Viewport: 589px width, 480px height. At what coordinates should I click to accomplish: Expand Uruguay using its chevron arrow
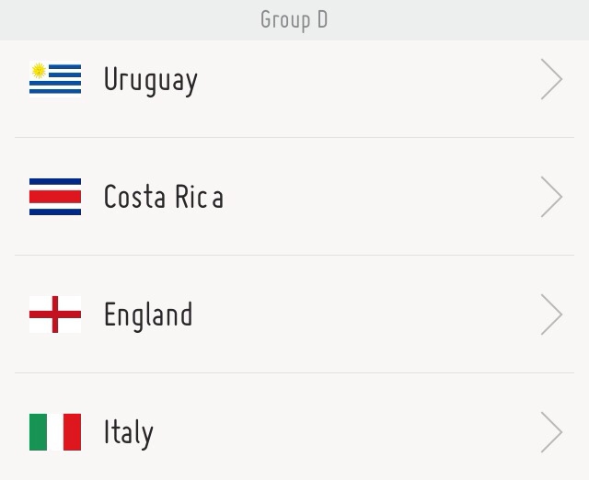(551, 79)
